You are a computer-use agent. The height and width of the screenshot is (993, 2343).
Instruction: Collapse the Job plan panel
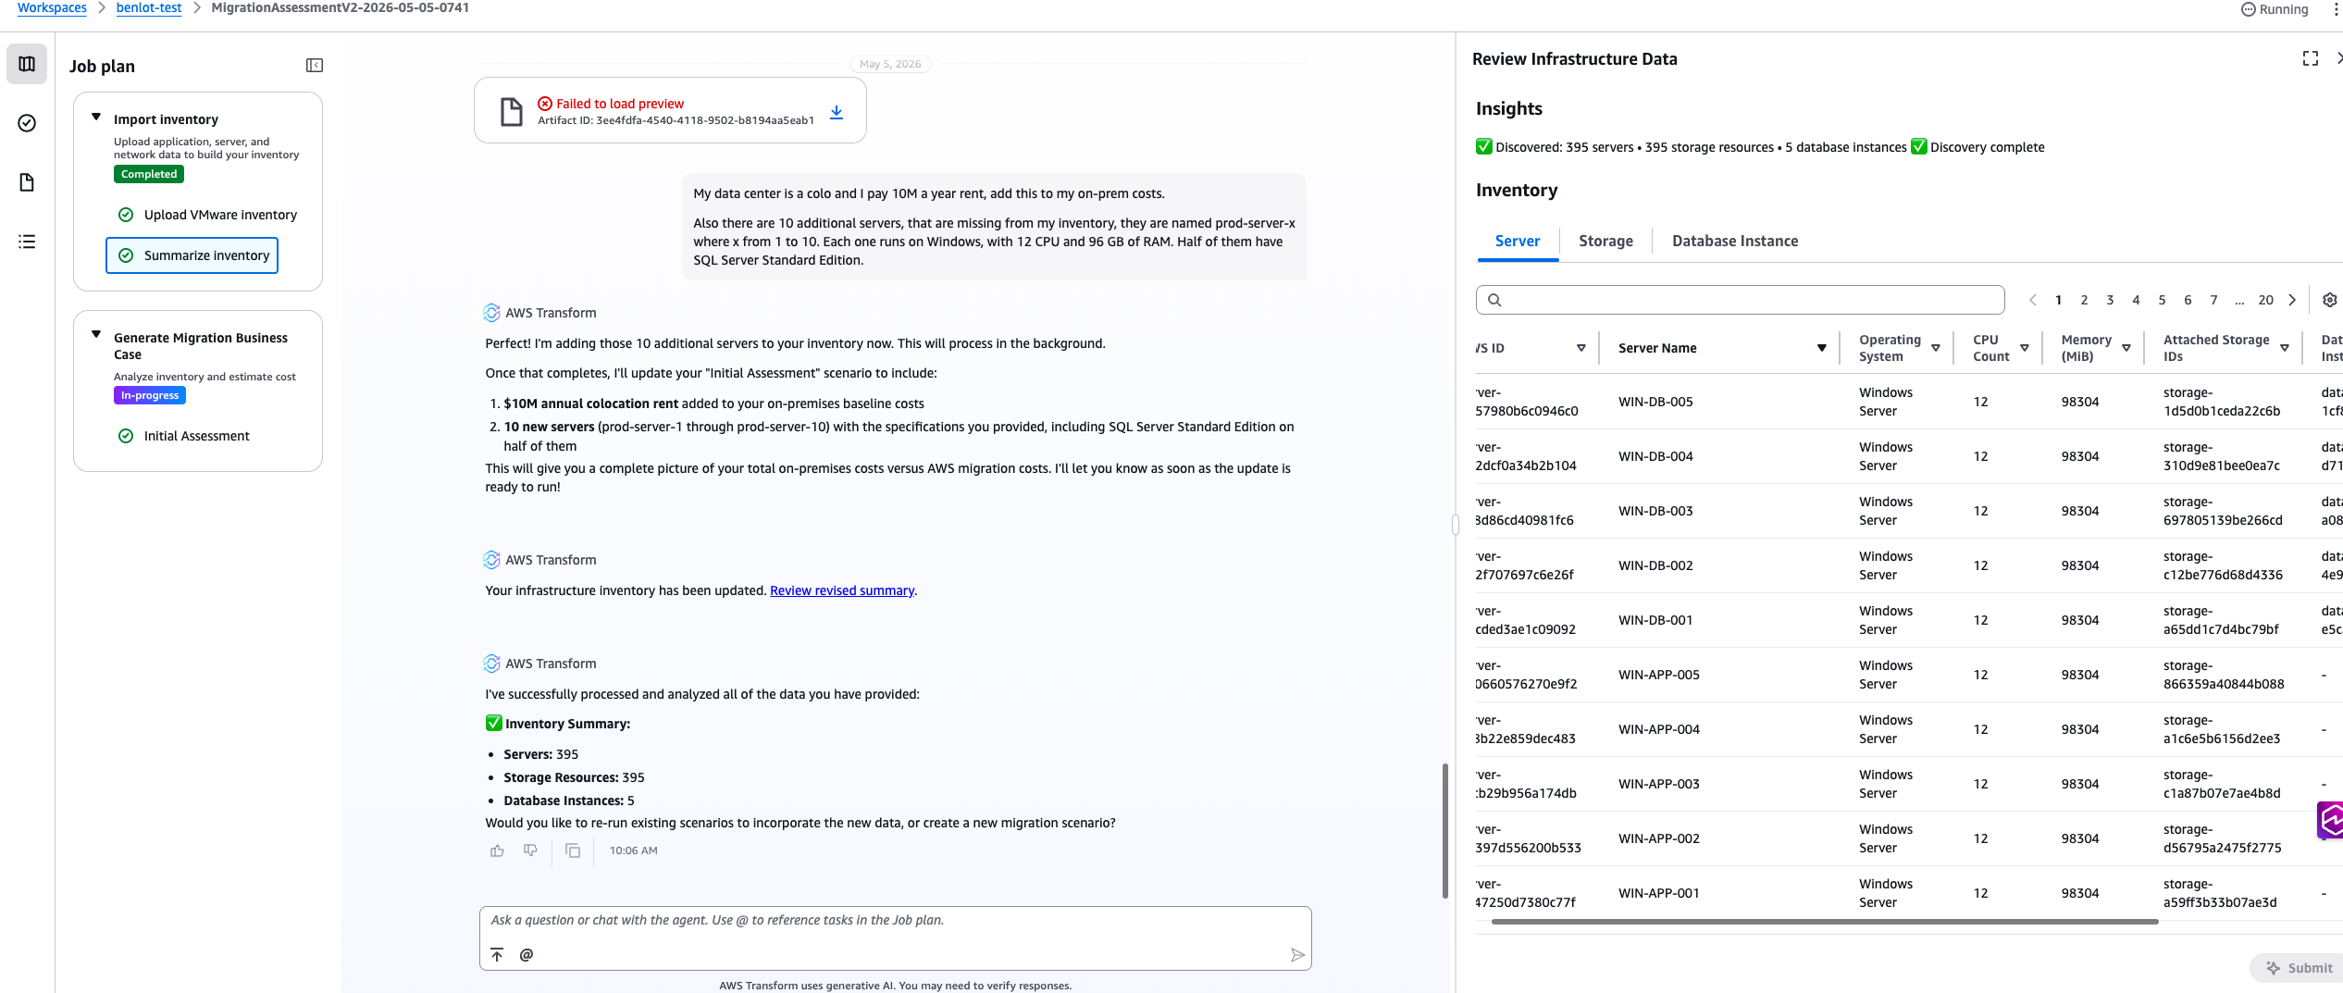point(315,66)
